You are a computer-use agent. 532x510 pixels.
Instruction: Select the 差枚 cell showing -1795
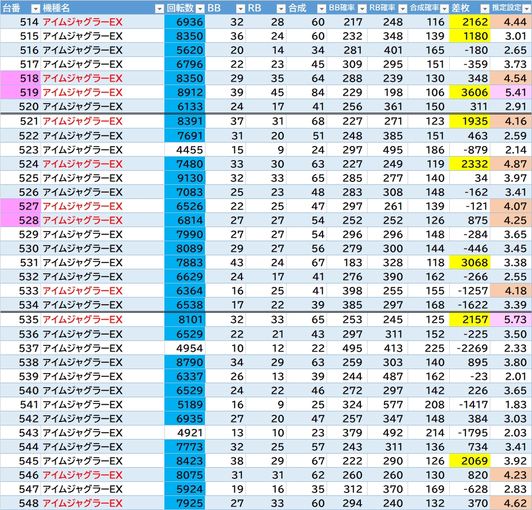pyautogui.click(x=470, y=433)
